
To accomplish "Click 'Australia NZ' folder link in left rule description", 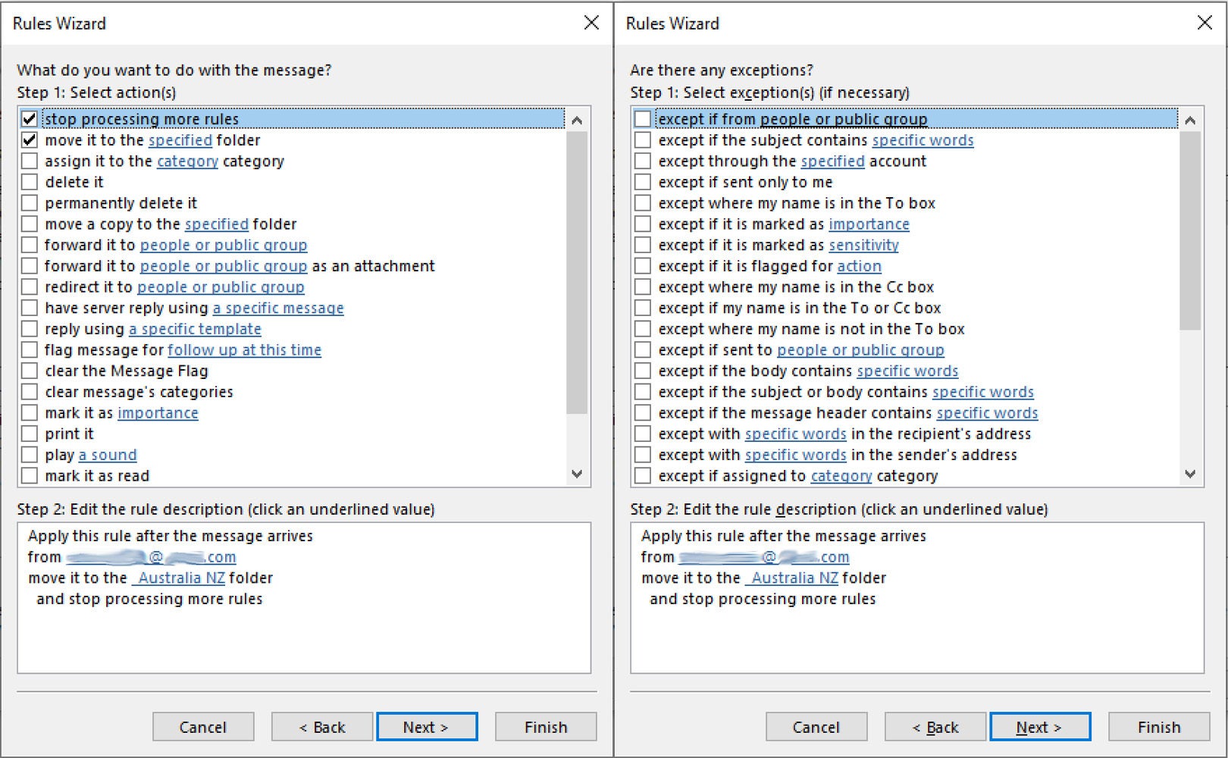I will pyautogui.click(x=178, y=578).
